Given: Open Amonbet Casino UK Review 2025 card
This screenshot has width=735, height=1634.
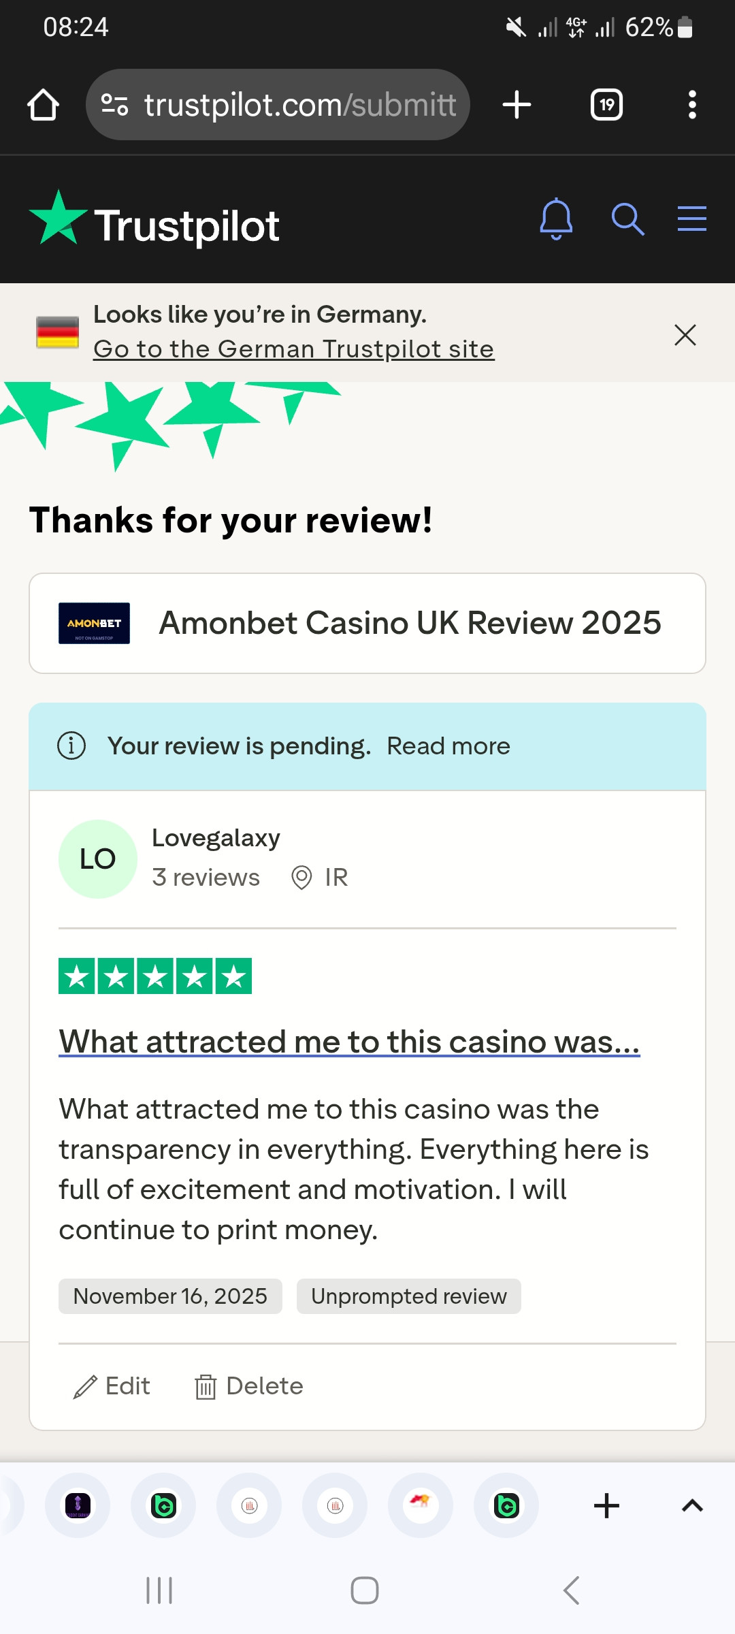Looking at the screenshot, I should (x=367, y=623).
